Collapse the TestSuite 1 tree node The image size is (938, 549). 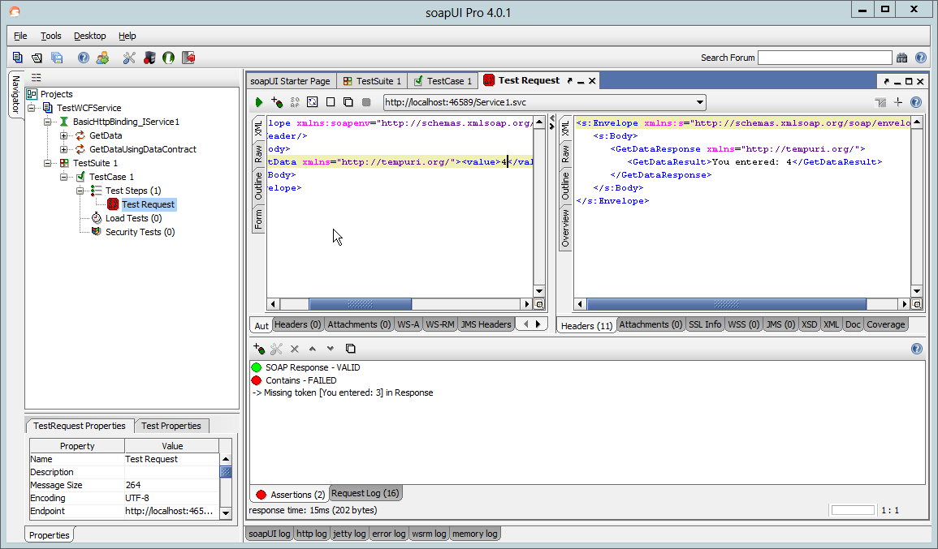48,163
